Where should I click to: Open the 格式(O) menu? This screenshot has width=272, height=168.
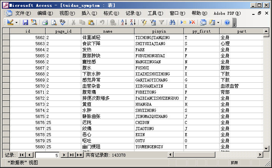111,13
